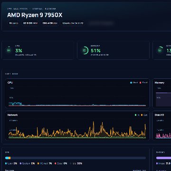The image size is (171, 171).
Task: Click the orange IO wait swatch in CPU breakdown
Action: [38, 163]
